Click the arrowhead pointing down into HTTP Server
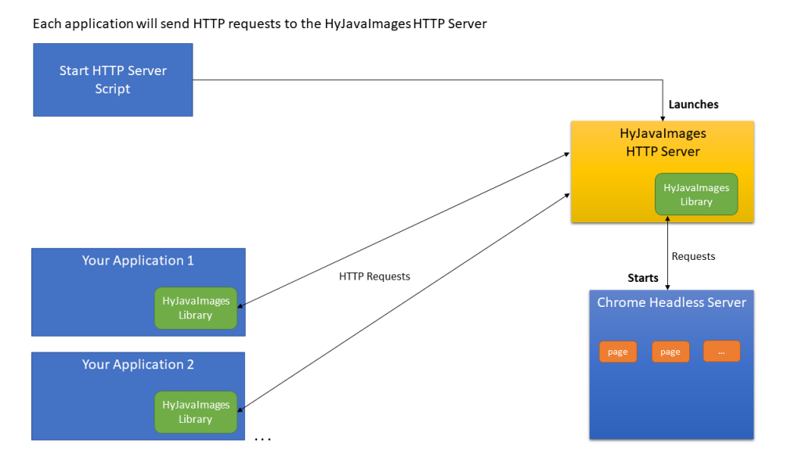This screenshot has height=451, width=802. pyautogui.click(x=662, y=117)
